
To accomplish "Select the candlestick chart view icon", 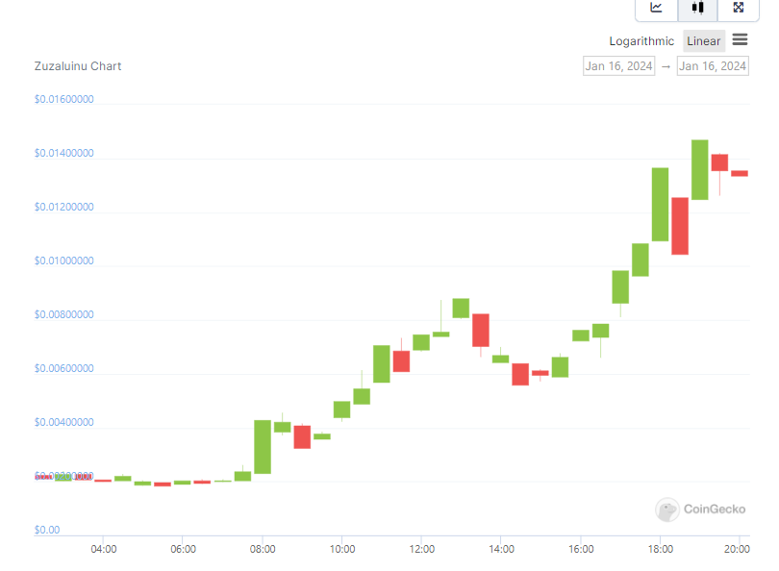I will point(698,8).
